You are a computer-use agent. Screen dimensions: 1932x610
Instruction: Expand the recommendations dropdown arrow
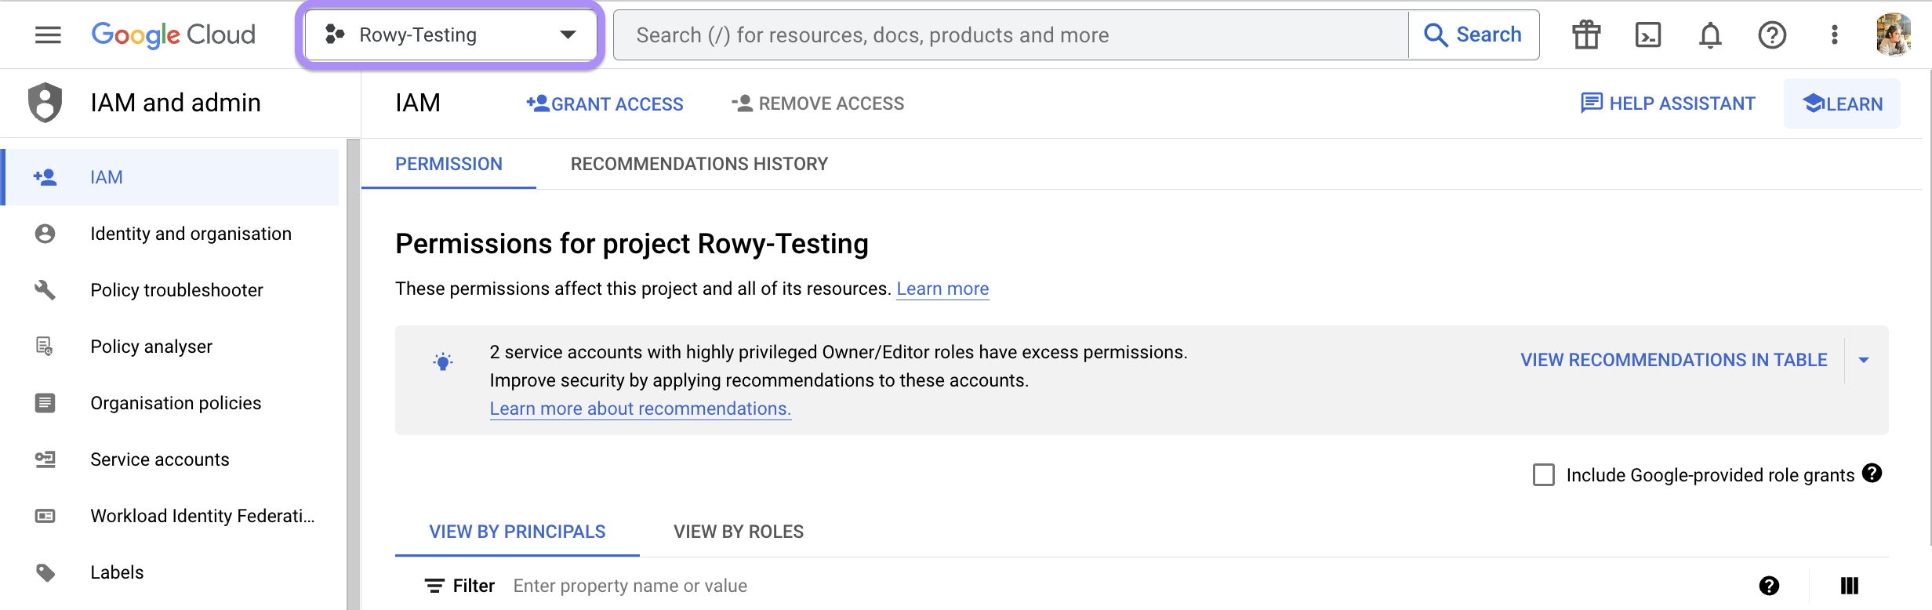pyautogui.click(x=1864, y=360)
